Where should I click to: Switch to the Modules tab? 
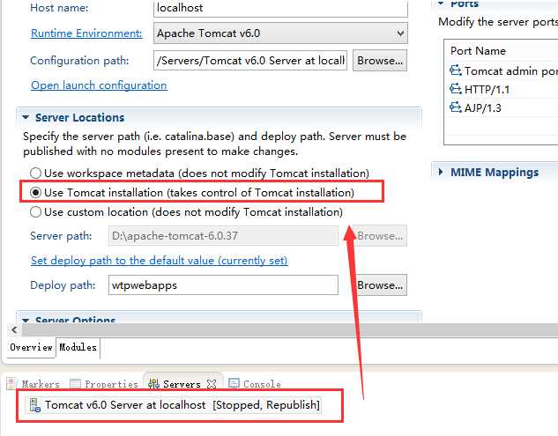[x=78, y=347]
